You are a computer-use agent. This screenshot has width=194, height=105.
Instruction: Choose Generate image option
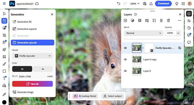coord(32,92)
